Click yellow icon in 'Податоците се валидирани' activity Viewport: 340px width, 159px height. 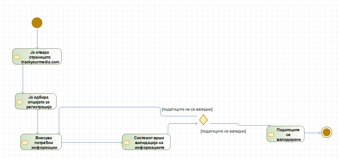pos(271,134)
